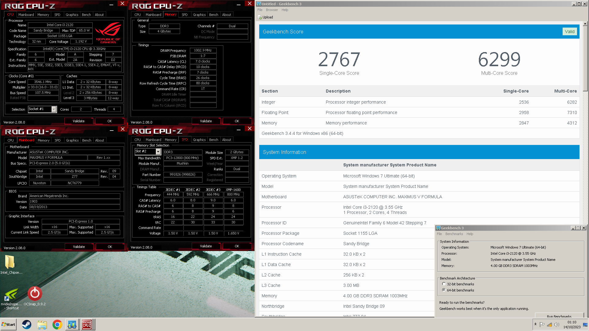Click Validate in the CPU-Z SPD window
The height and width of the screenshot is (331, 589).
tap(206, 246)
